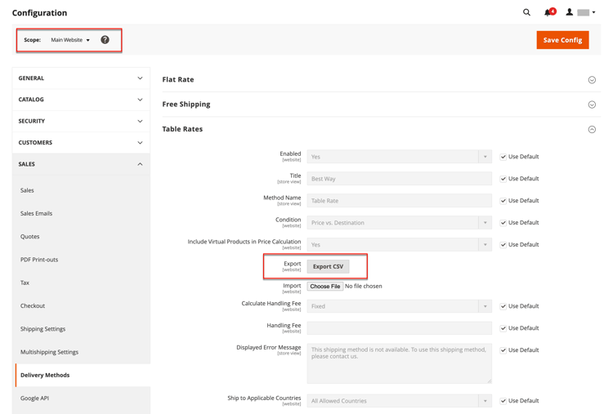
Task: Click the Table Rates section heading
Action: pyautogui.click(x=182, y=129)
